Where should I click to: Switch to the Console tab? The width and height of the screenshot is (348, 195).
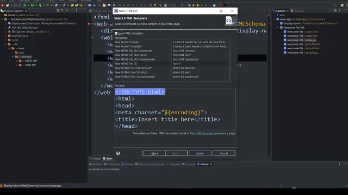coord(189,164)
